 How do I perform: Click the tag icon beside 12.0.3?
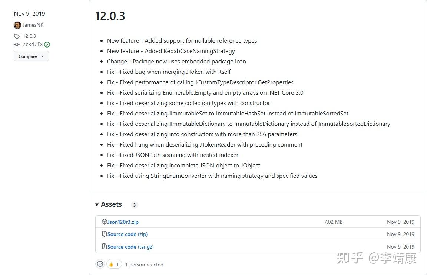[17, 36]
